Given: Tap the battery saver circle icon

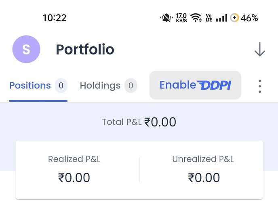Looking at the screenshot, I should pyautogui.click(x=234, y=18).
